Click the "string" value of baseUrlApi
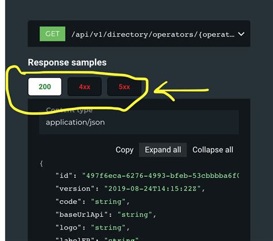 pyautogui.click(x=135, y=215)
